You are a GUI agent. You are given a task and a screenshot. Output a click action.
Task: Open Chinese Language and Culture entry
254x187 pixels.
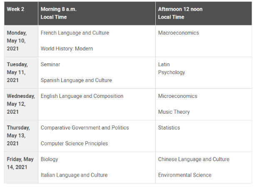coord(194,160)
